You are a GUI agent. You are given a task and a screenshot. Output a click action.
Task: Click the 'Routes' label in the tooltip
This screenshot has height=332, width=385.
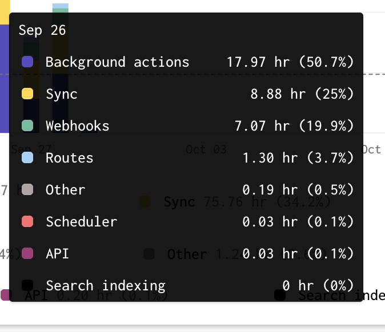[69, 157]
